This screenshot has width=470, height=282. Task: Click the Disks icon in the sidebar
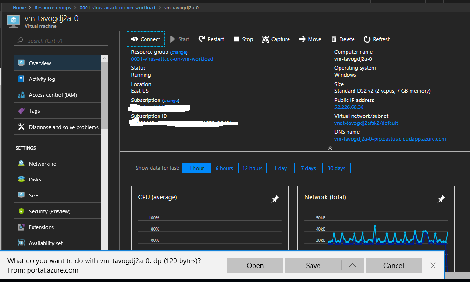(22, 179)
